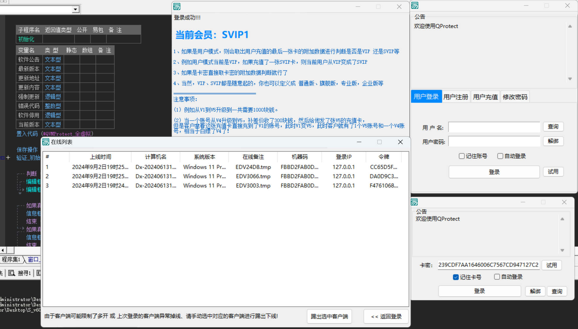This screenshot has height=329, width=578.
Task: Switch to the 程序集1 tab
Action: pos(11,259)
